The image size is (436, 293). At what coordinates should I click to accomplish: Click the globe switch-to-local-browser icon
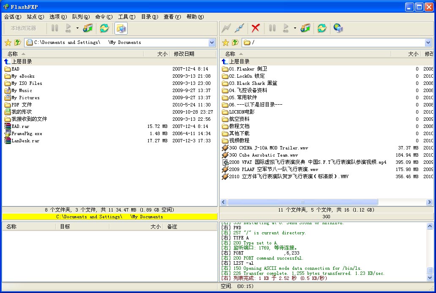click(338, 28)
